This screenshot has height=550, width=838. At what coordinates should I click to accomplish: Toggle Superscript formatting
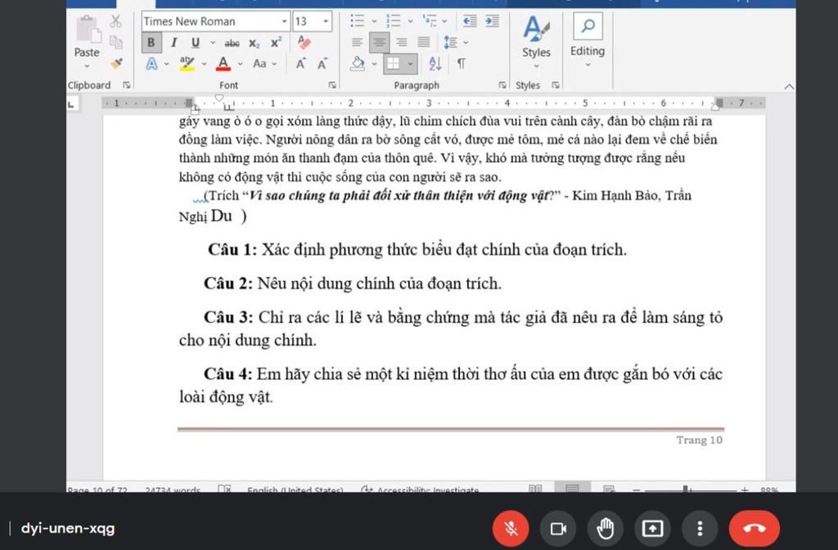(276, 42)
